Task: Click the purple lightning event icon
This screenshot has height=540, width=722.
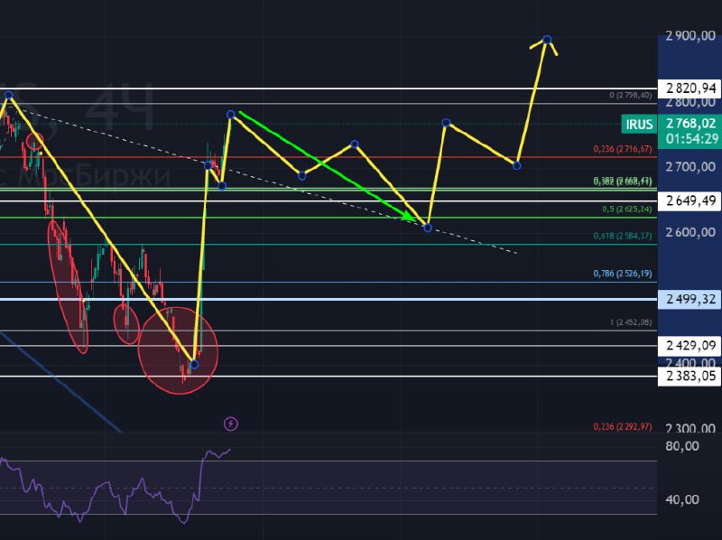Action: [231, 424]
